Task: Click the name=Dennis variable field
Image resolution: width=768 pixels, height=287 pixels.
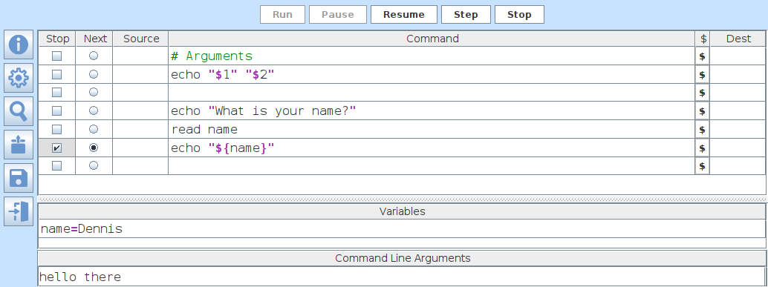Action: coord(402,229)
